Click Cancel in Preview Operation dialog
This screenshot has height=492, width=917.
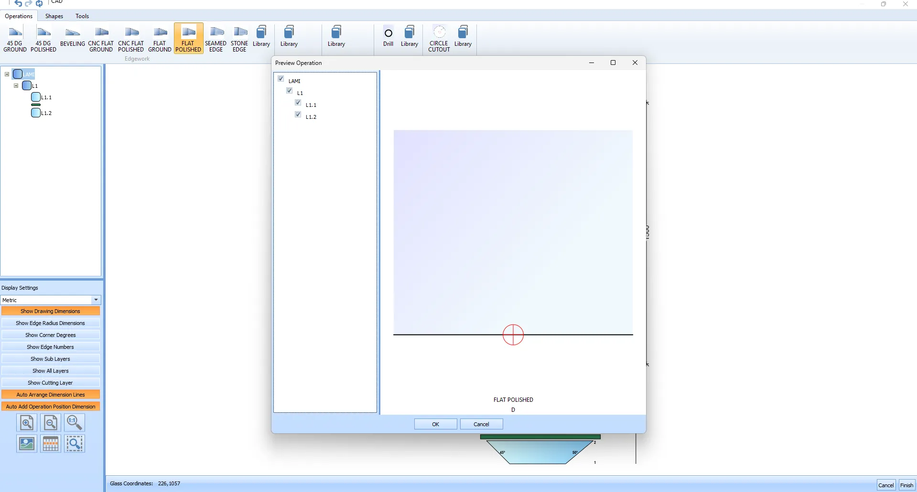pyautogui.click(x=481, y=424)
